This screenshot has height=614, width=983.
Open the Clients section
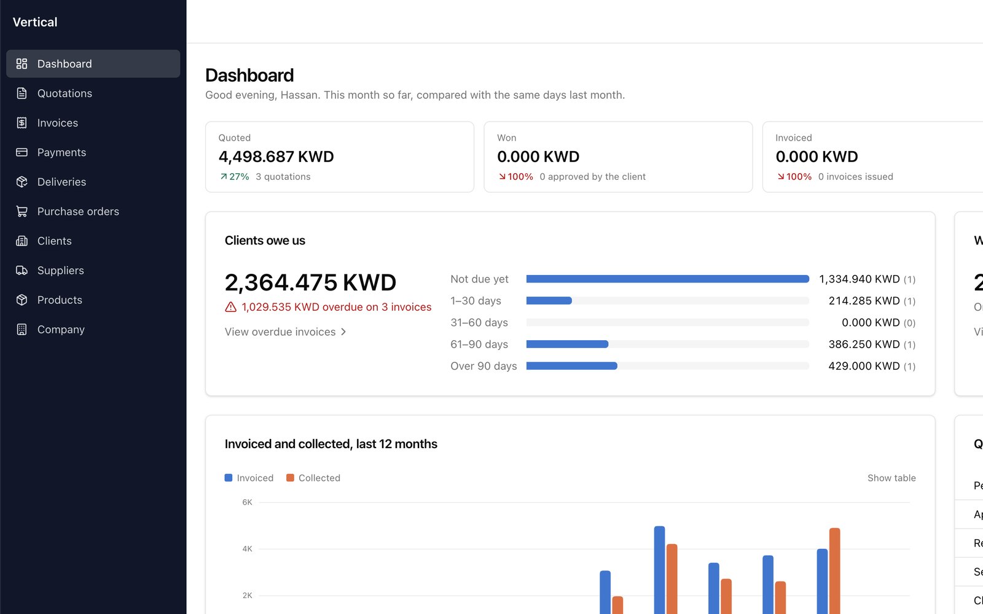pos(93,241)
